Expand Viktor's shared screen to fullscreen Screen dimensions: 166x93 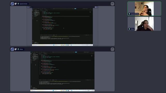(x=12, y=49)
